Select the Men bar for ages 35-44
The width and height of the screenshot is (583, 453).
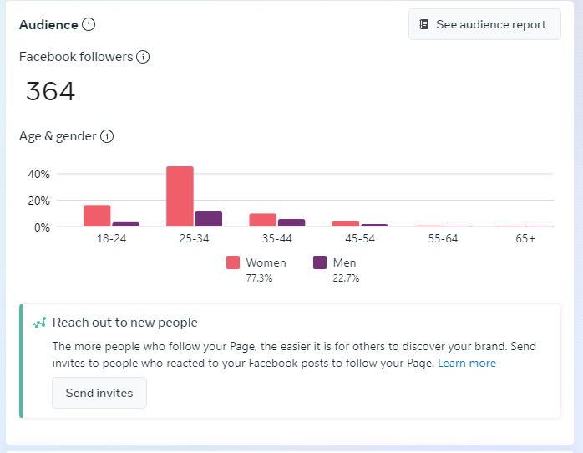tap(291, 222)
